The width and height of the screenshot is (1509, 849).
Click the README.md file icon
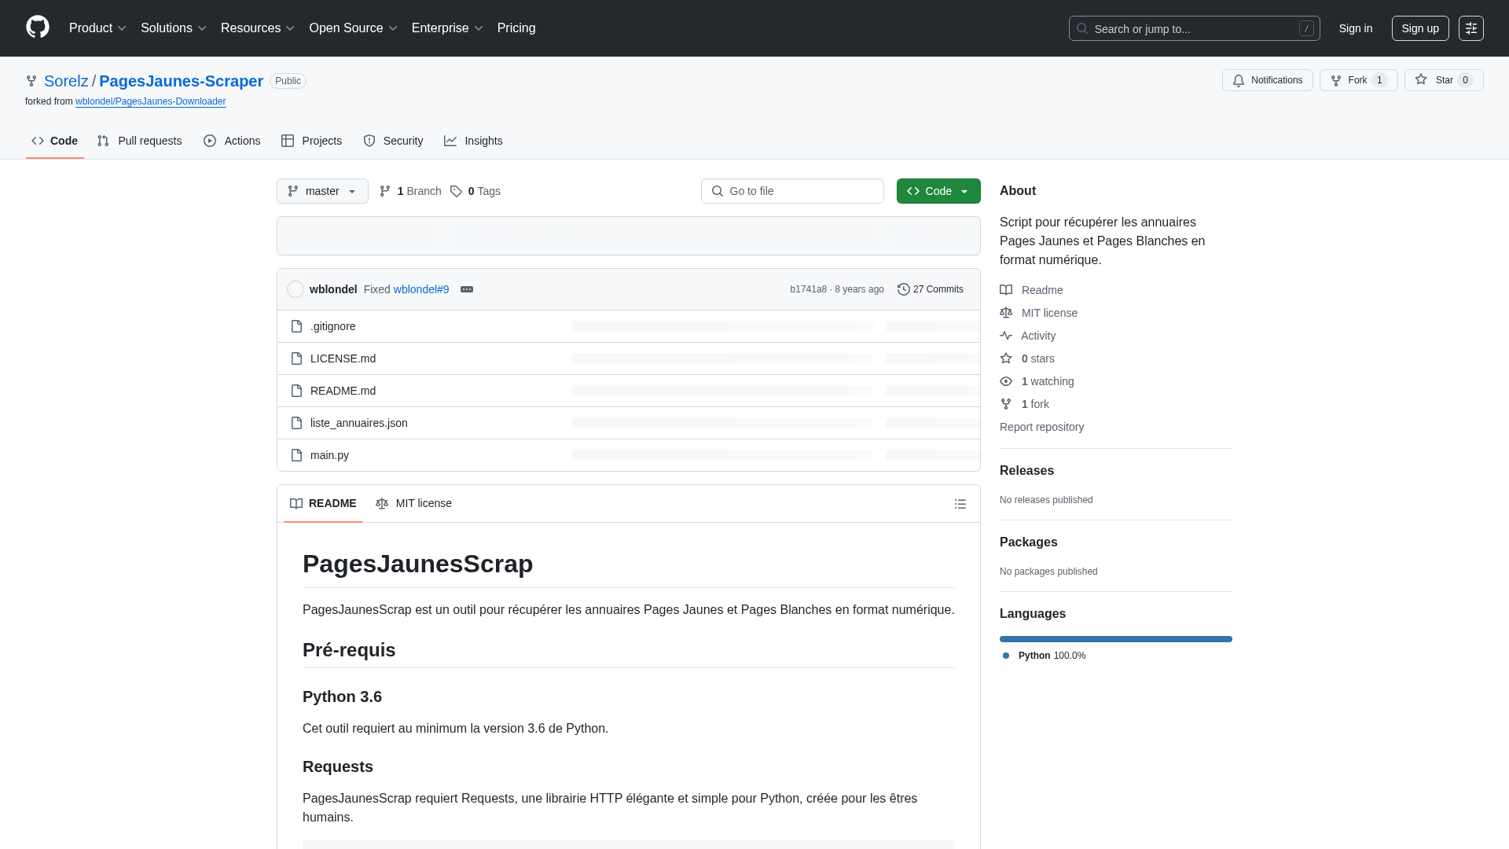(x=296, y=391)
